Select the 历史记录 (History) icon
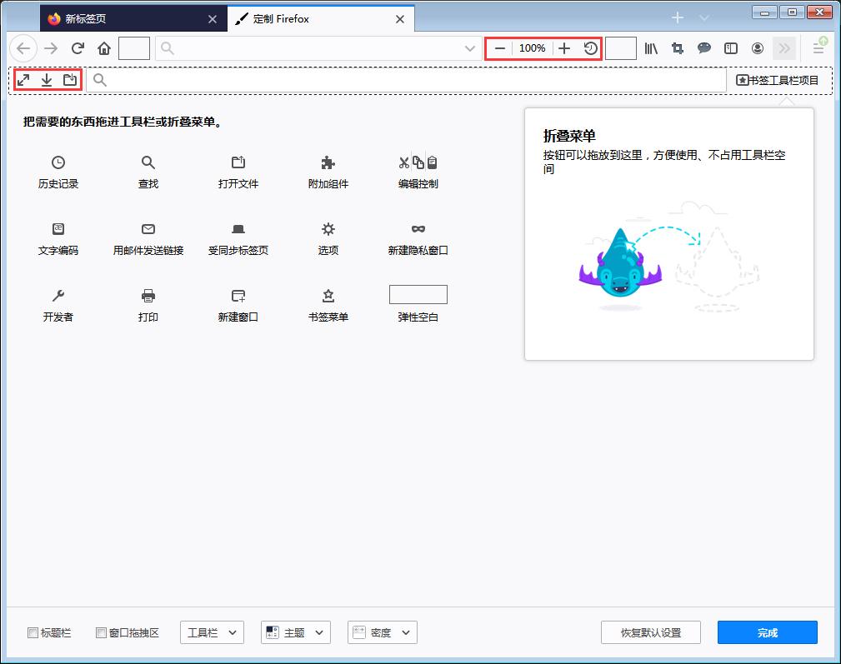841x664 pixels. click(x=58, y=162)
